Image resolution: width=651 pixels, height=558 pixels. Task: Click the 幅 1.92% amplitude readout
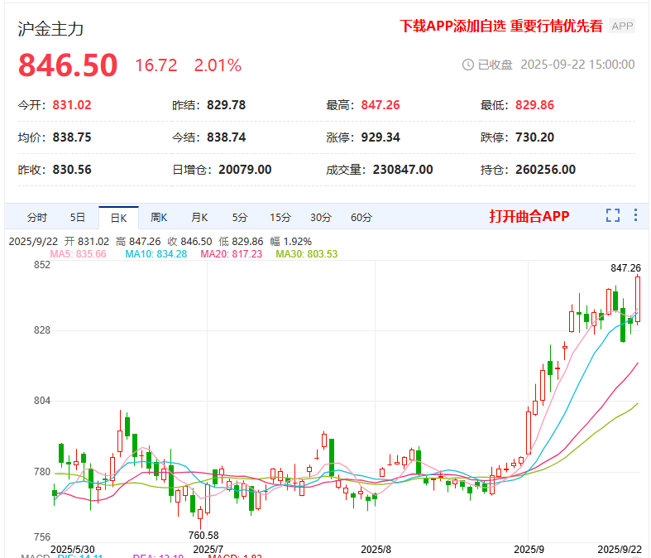[290, 242]
